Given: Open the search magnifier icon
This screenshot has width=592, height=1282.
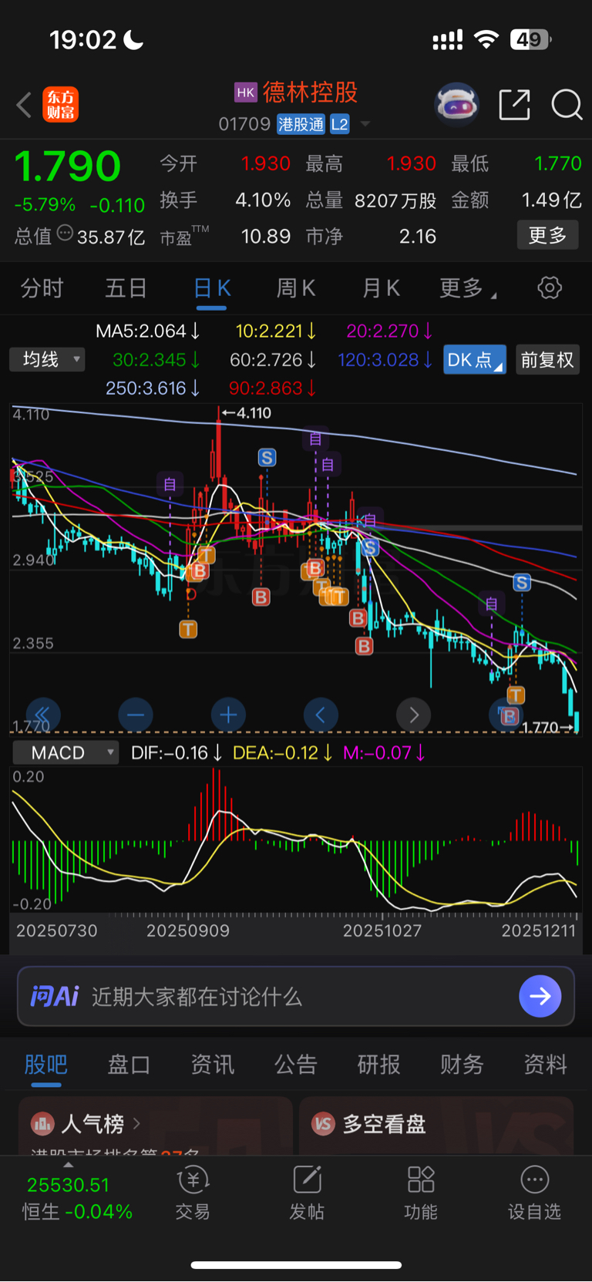Looking at the screenshot, I should pos(567,104).
